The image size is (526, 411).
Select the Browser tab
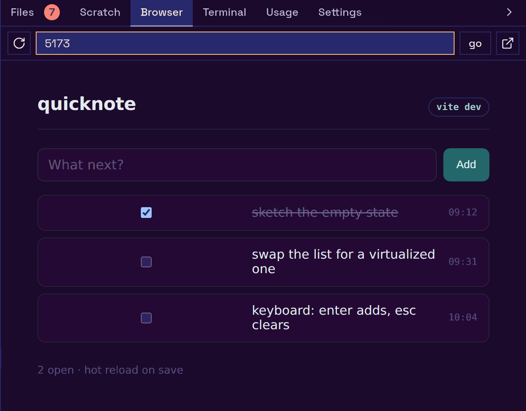pos(162,12)
